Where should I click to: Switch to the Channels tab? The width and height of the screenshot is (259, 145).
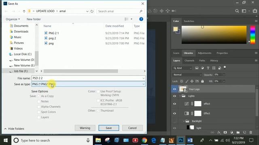coord(189,60)
